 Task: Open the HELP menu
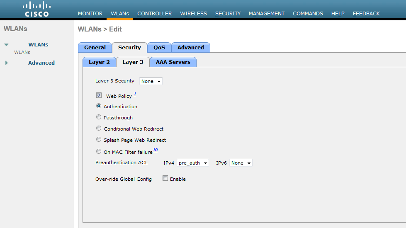pos(338,13)
